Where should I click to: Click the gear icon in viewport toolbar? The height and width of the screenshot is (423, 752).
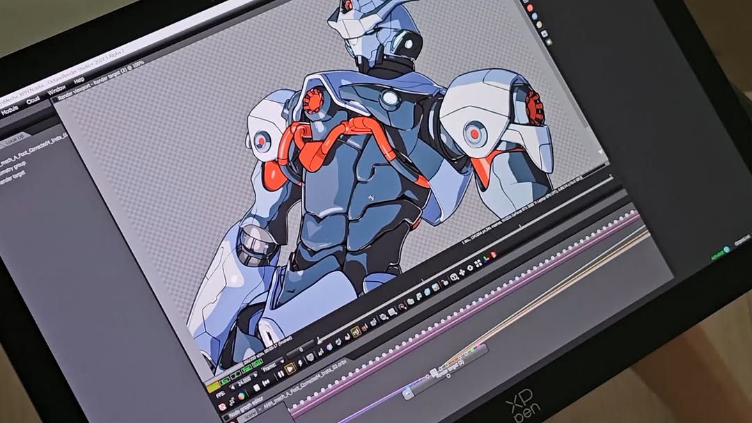[470, 269]
